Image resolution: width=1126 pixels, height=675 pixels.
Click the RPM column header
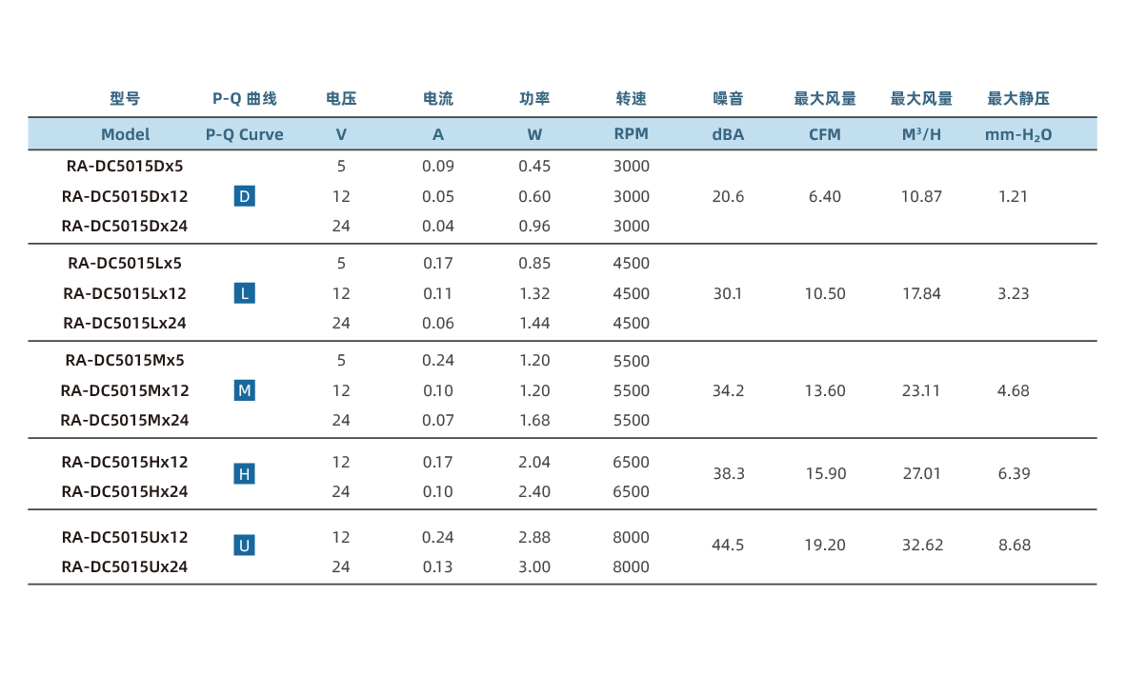pos(631,134)
